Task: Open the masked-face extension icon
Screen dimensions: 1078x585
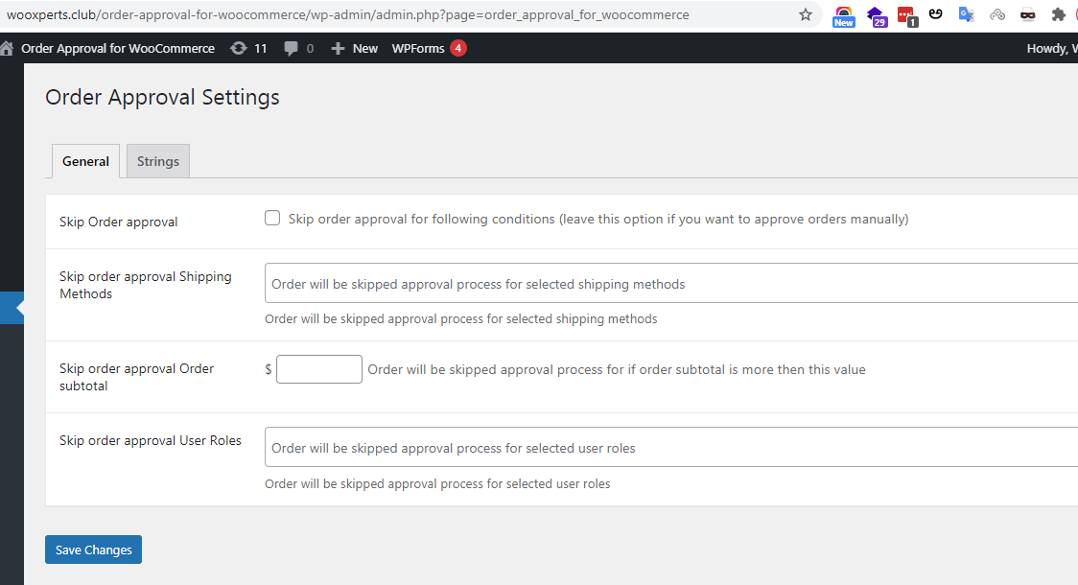Action: 1028,14
